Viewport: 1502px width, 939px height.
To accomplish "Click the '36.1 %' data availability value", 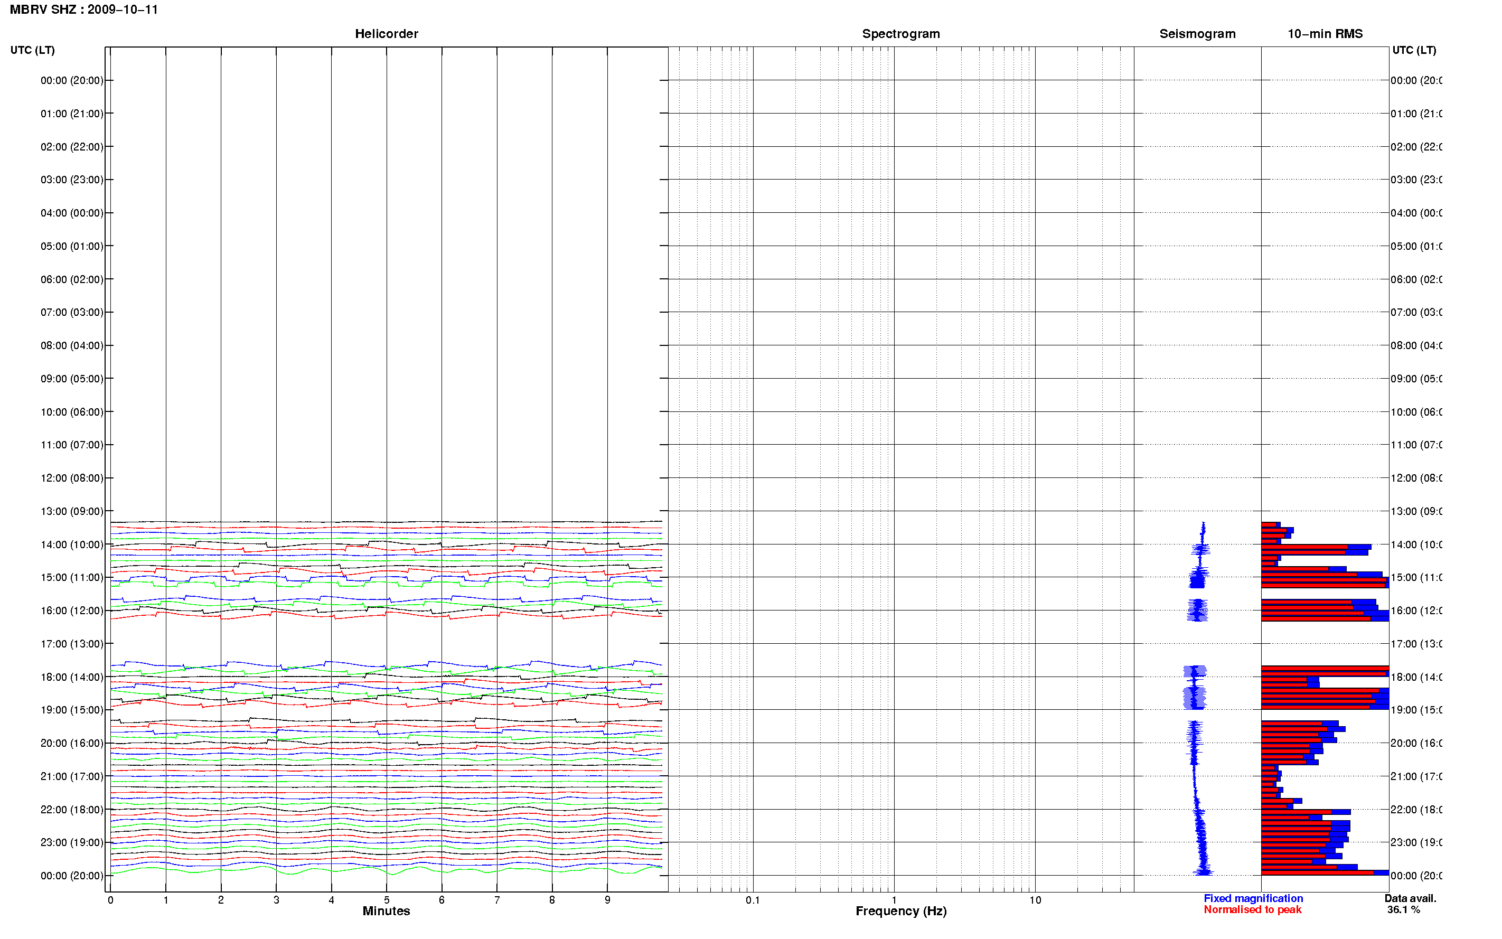I will tap(1403, 910).
